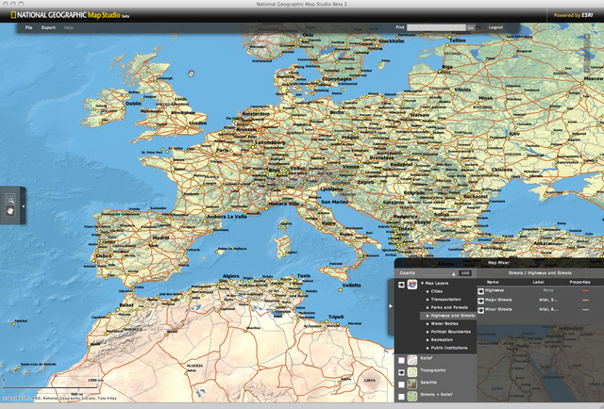Expand the Recreation layer group
The width and height of the screenshot is (604, 409).
(428, 340)
